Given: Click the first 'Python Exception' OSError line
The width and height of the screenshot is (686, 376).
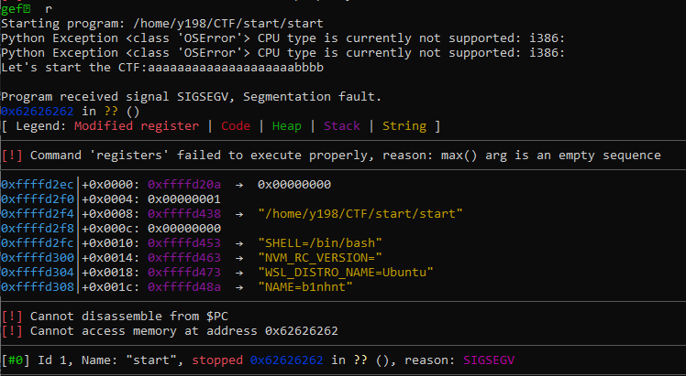Looking at the screenshot, I should coord(283,38).
